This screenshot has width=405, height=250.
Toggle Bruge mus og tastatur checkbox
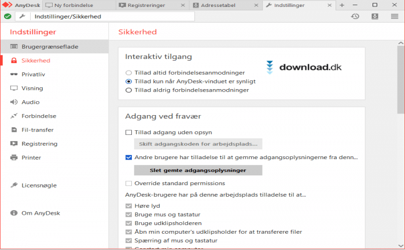pos(128,215)
